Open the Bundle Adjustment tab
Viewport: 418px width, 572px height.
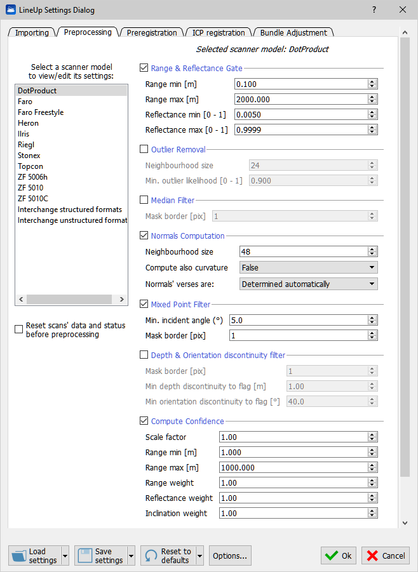tap(293, 32)
